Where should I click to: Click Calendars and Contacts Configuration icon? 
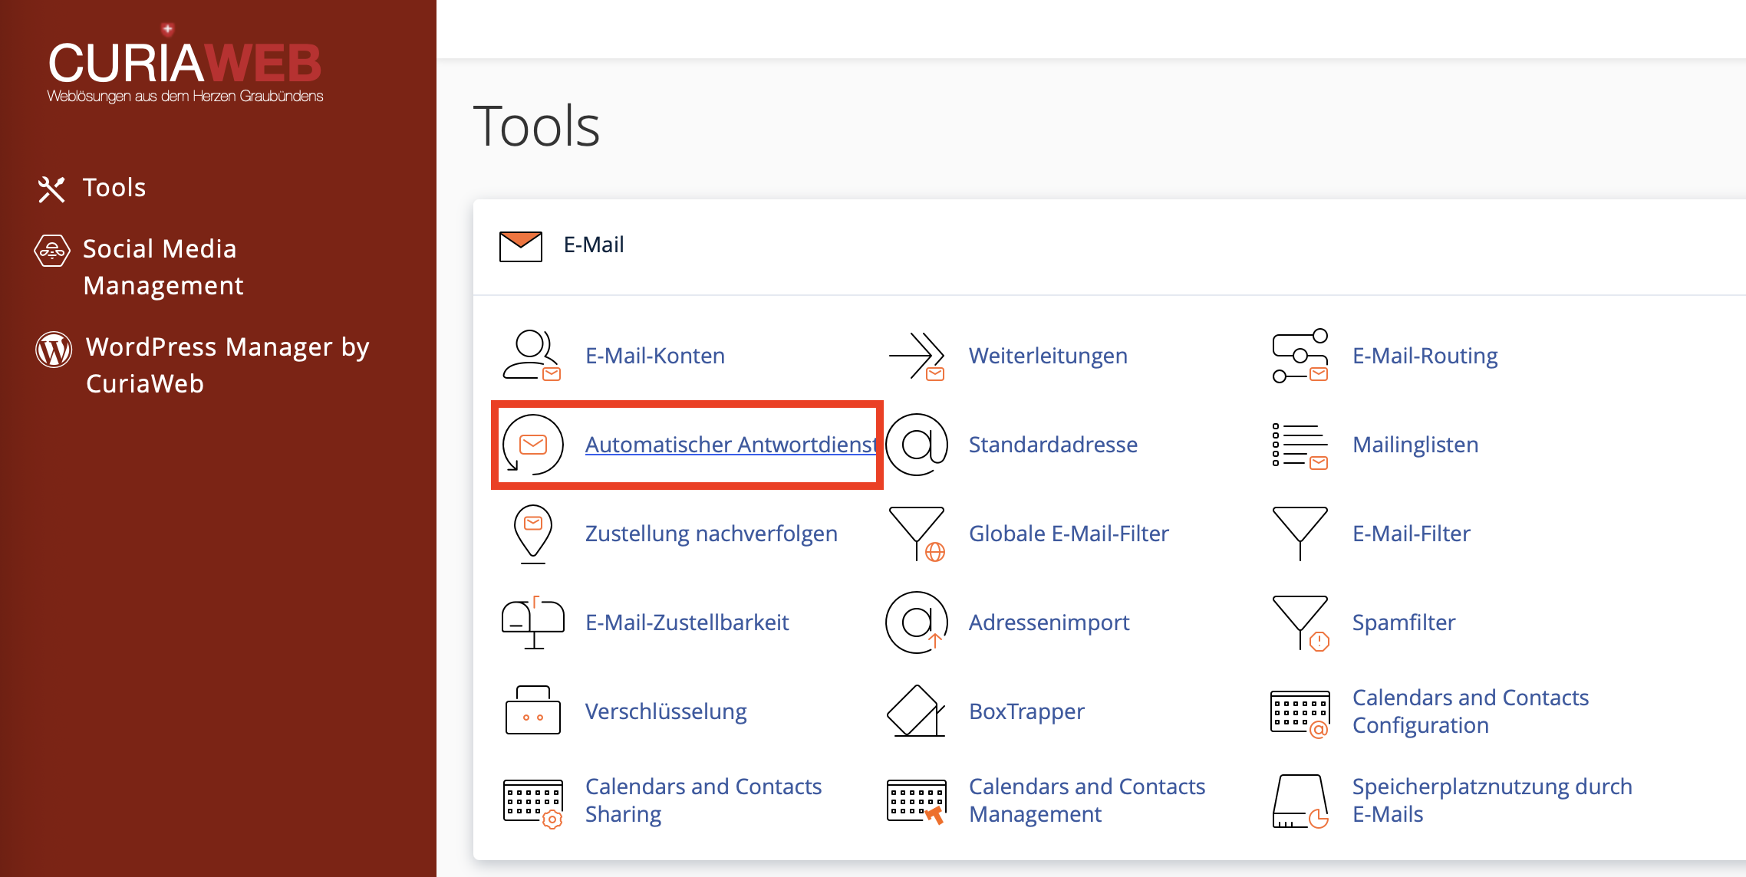click(x=1300, y=713)
